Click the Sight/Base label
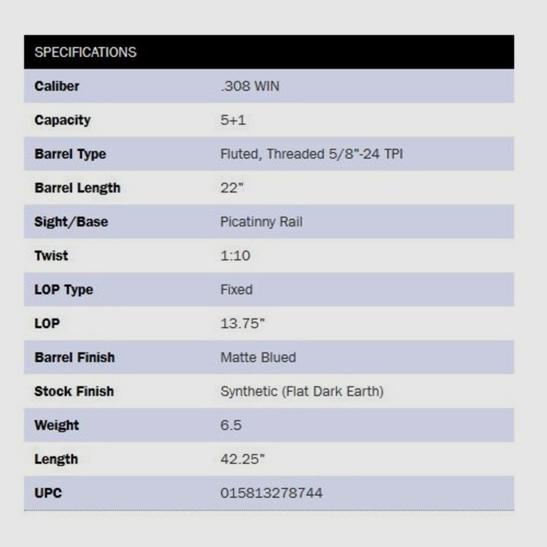 tap(71, 222)
